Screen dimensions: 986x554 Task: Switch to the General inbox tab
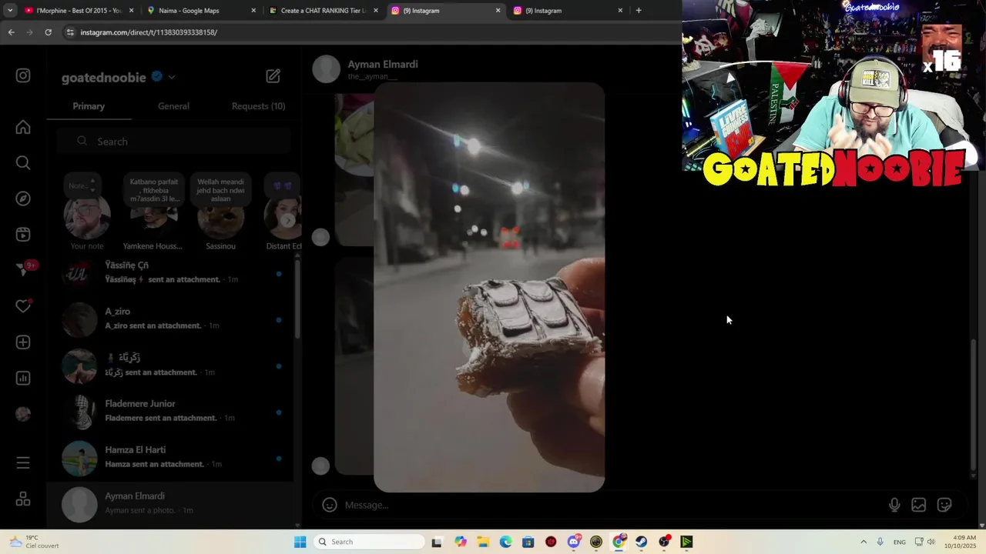[173, 106]
